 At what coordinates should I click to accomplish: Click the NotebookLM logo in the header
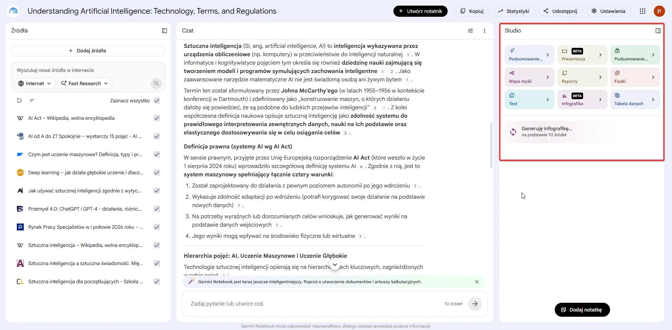[x=13, y=11]
